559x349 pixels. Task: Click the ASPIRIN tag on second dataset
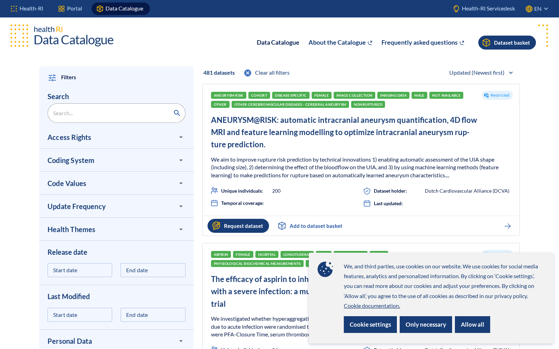click(221, 254)
